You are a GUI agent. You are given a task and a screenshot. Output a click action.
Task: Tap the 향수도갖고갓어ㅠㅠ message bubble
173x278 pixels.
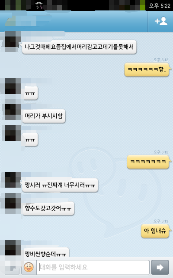click(48, 208)
